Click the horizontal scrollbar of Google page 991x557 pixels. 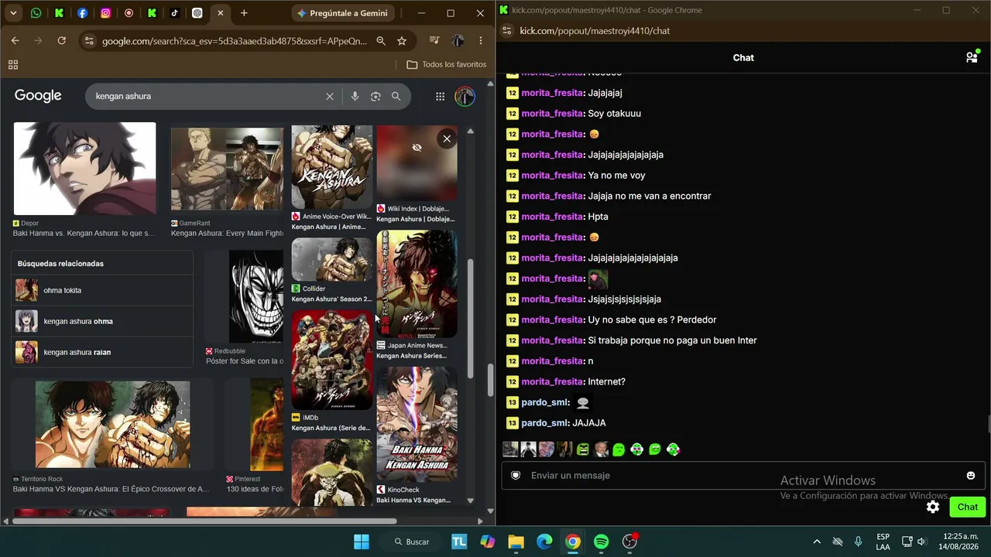pos(204,521)
